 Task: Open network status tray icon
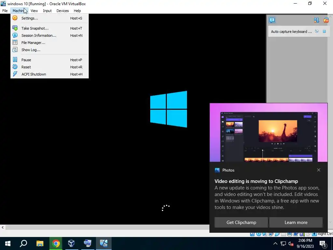[283, 243]
